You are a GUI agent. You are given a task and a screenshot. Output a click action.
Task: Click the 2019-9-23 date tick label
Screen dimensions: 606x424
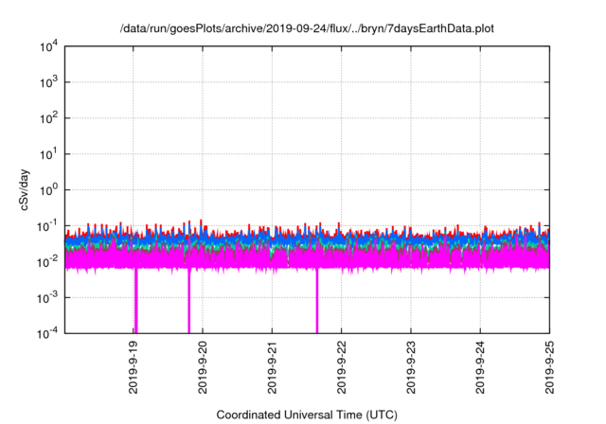coord(411,367)
